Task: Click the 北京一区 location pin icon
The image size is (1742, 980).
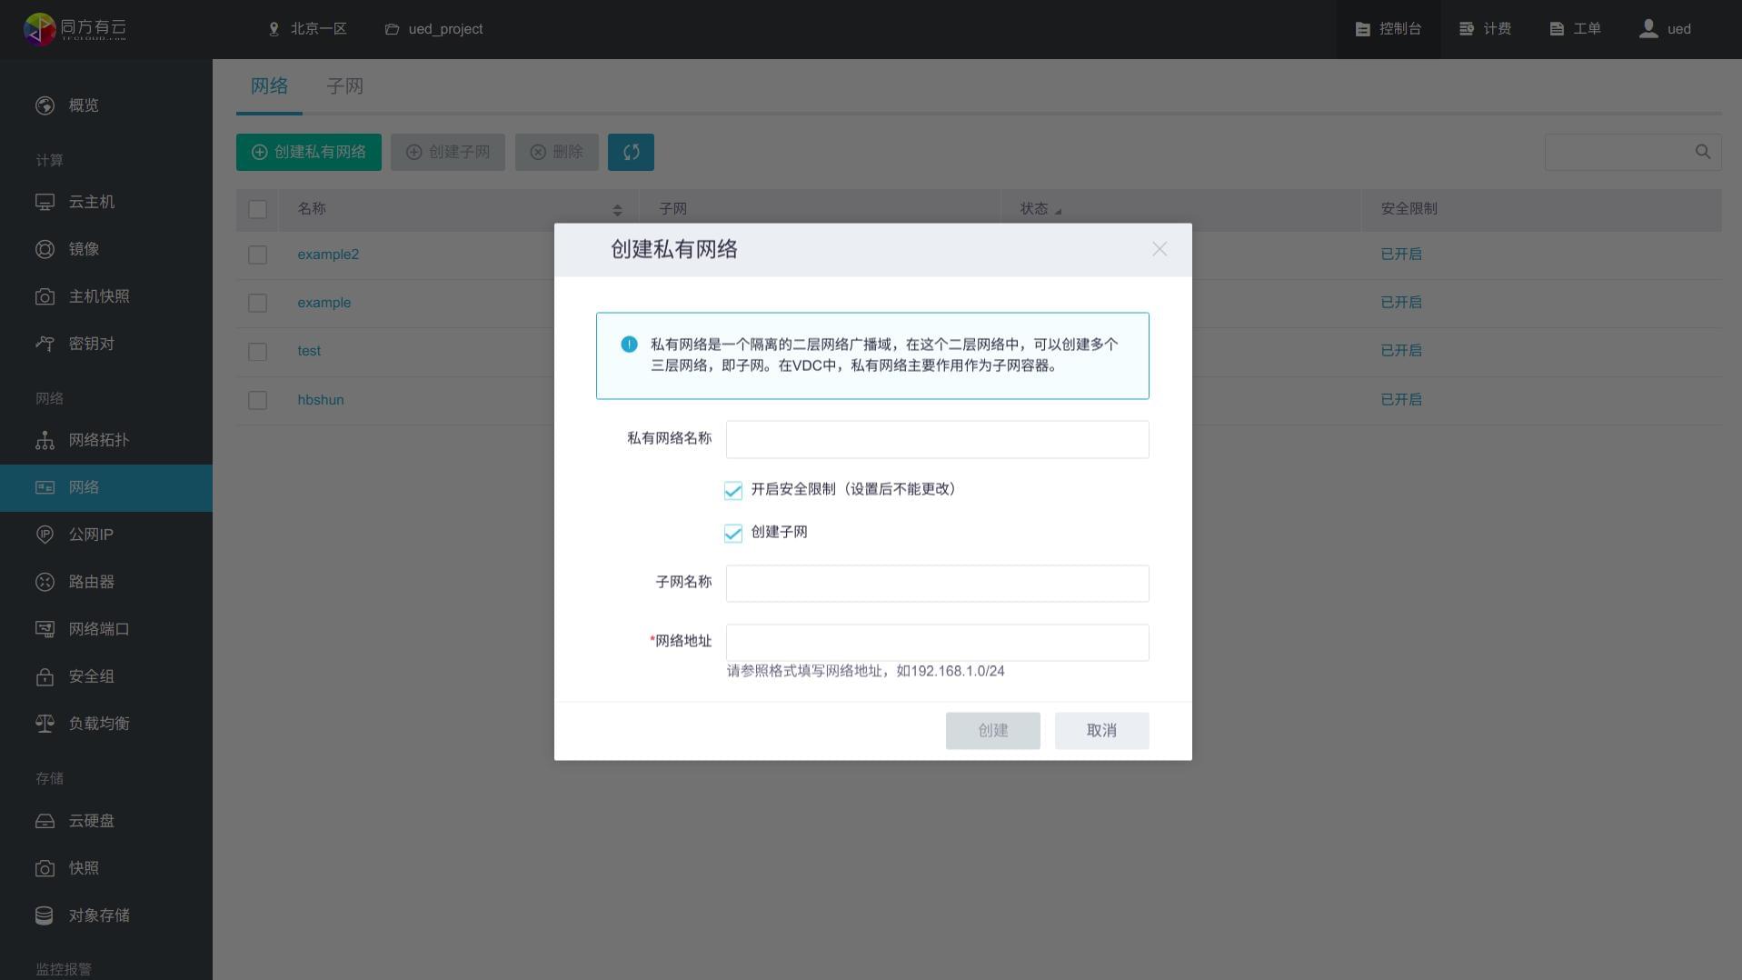Action: coord(274,29)
